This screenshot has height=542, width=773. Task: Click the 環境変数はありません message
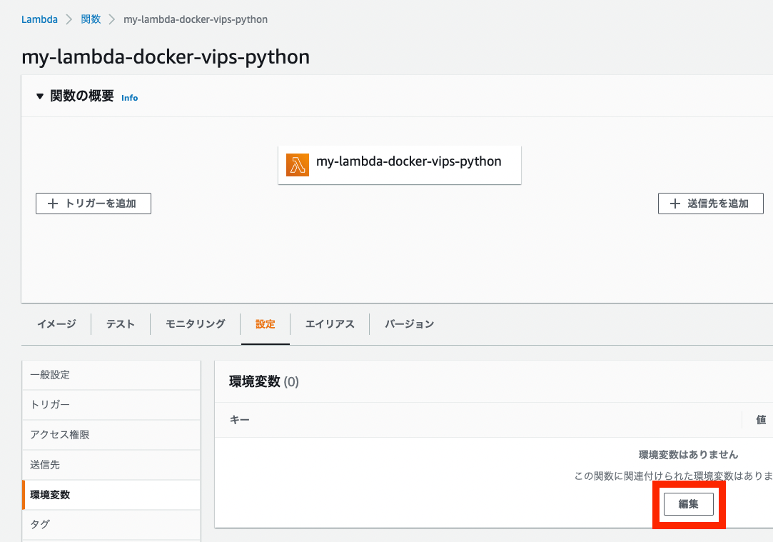688,455
